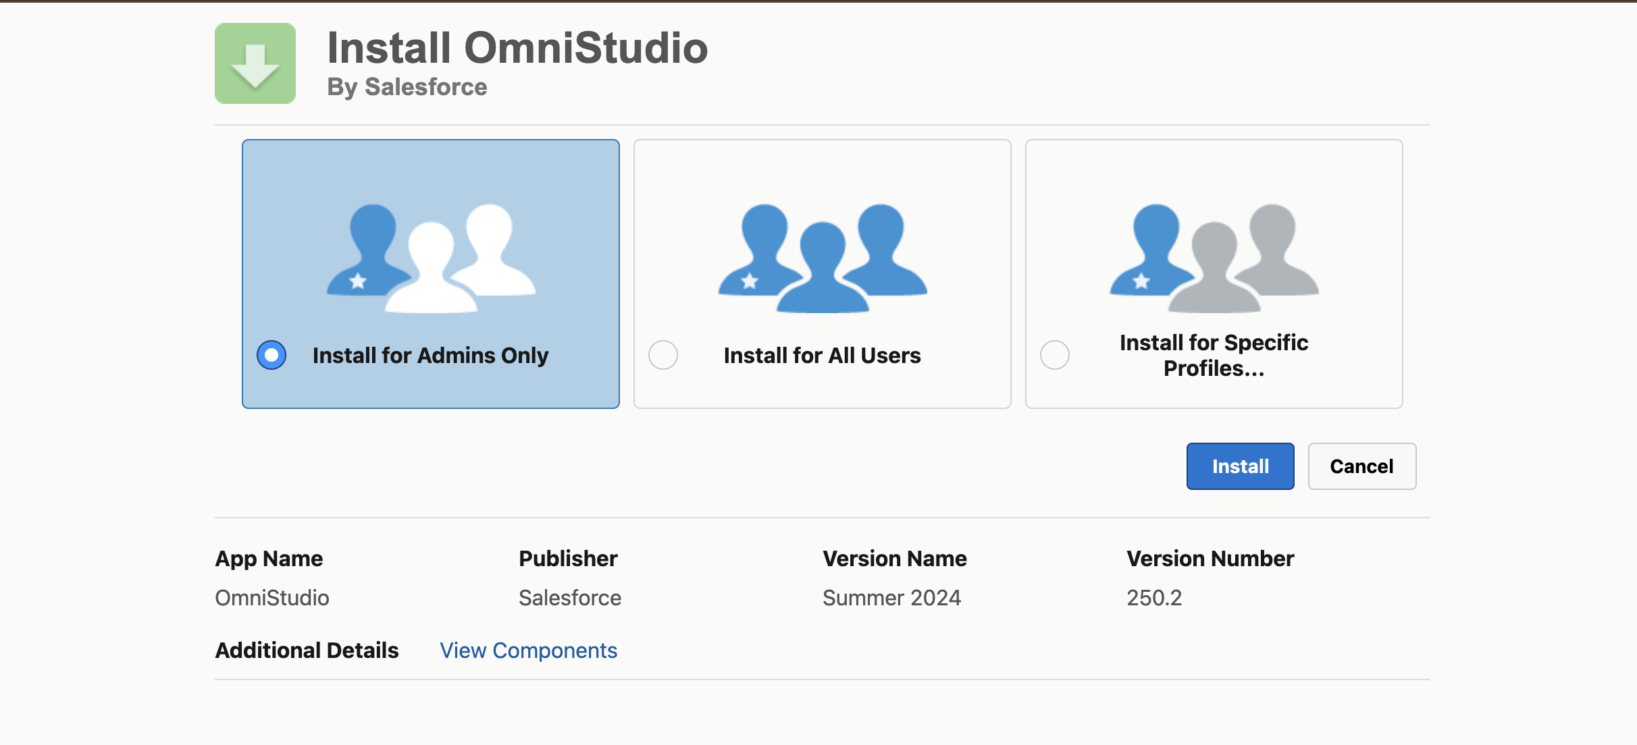Click the By Salesforce subtitle
Screen dimensions: 1637x745
point(407,87)
